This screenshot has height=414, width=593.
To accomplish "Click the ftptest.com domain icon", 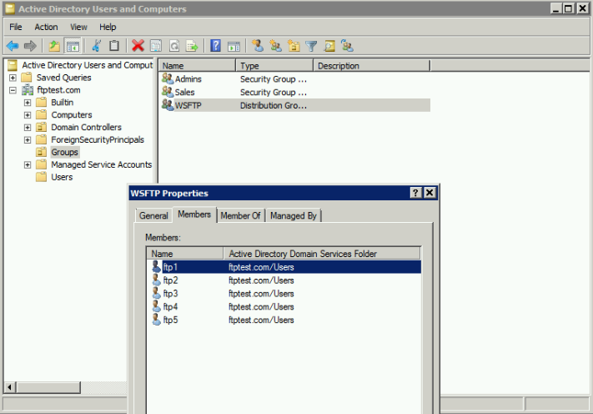I will click(28, 90).
